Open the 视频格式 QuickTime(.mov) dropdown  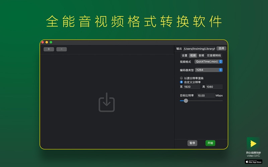(208, 61)
